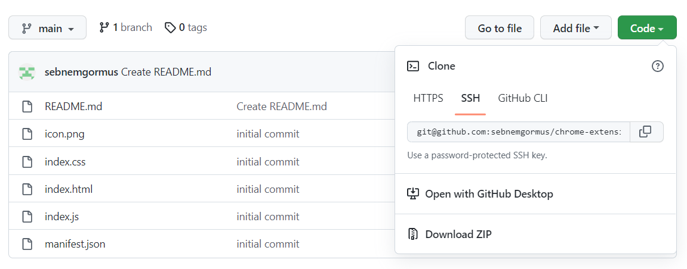Image resolution: width=687 pixels, height=269 pixels.
Task: Open the icon.png file
Action: (x=64, y=134)
